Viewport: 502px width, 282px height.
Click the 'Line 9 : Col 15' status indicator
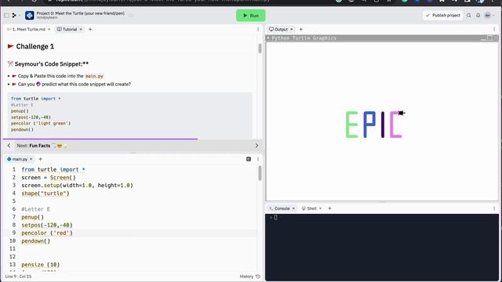click(x=18, y=277)
